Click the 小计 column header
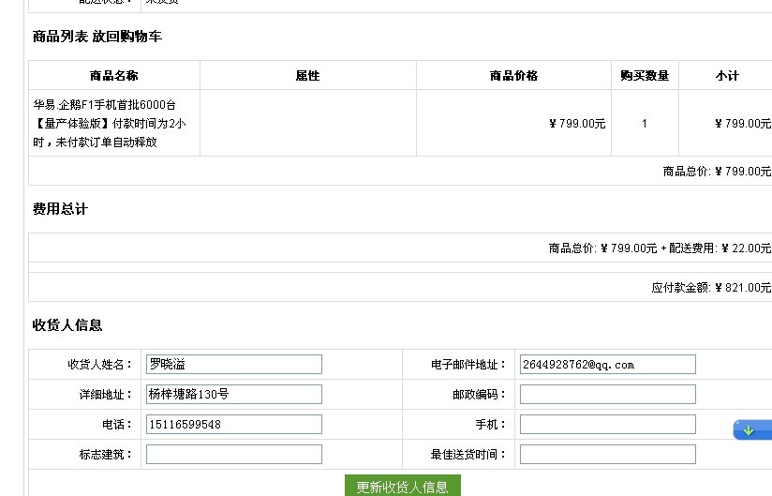Viewport: 772px width, 496px height. tap(727, 76)
